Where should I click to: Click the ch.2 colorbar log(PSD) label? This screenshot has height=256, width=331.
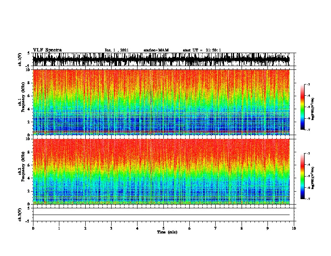coord(313,178)
